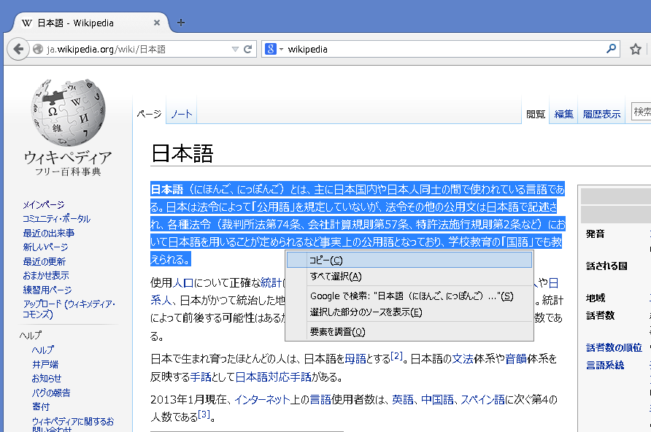Open 井戸端 sidebar link
651x432 pixels.
45,364
